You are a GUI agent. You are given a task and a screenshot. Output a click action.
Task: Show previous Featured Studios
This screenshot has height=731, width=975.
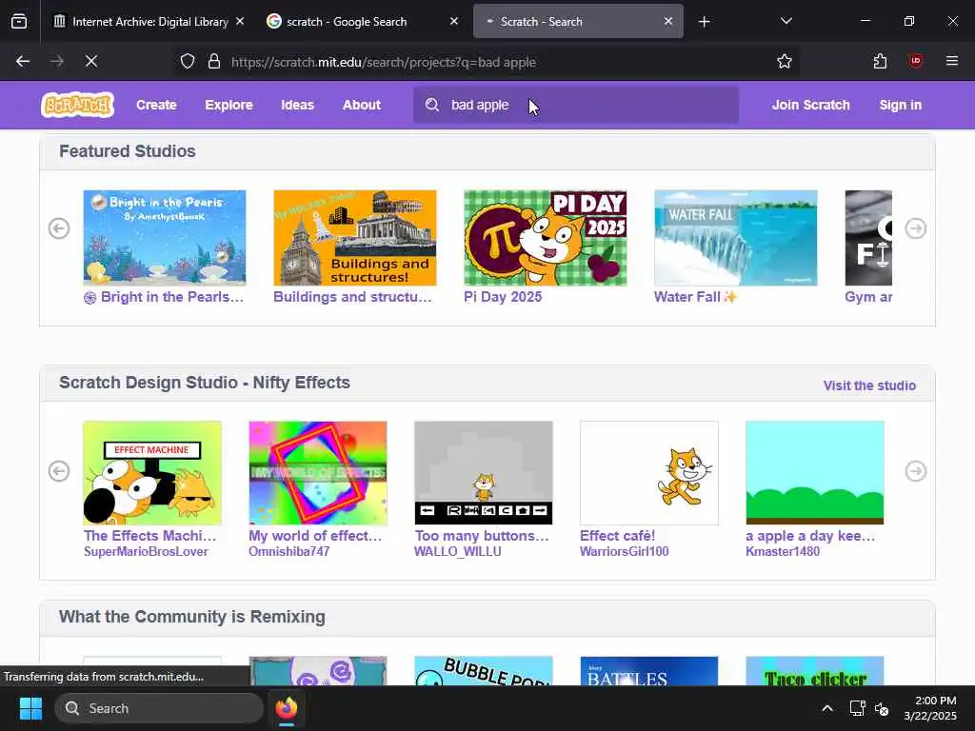point(59,228)
